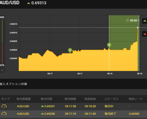Click the green trade marker at 09:18
The width and height of the screenshot is (147, 119).
(x=109, y=45)
